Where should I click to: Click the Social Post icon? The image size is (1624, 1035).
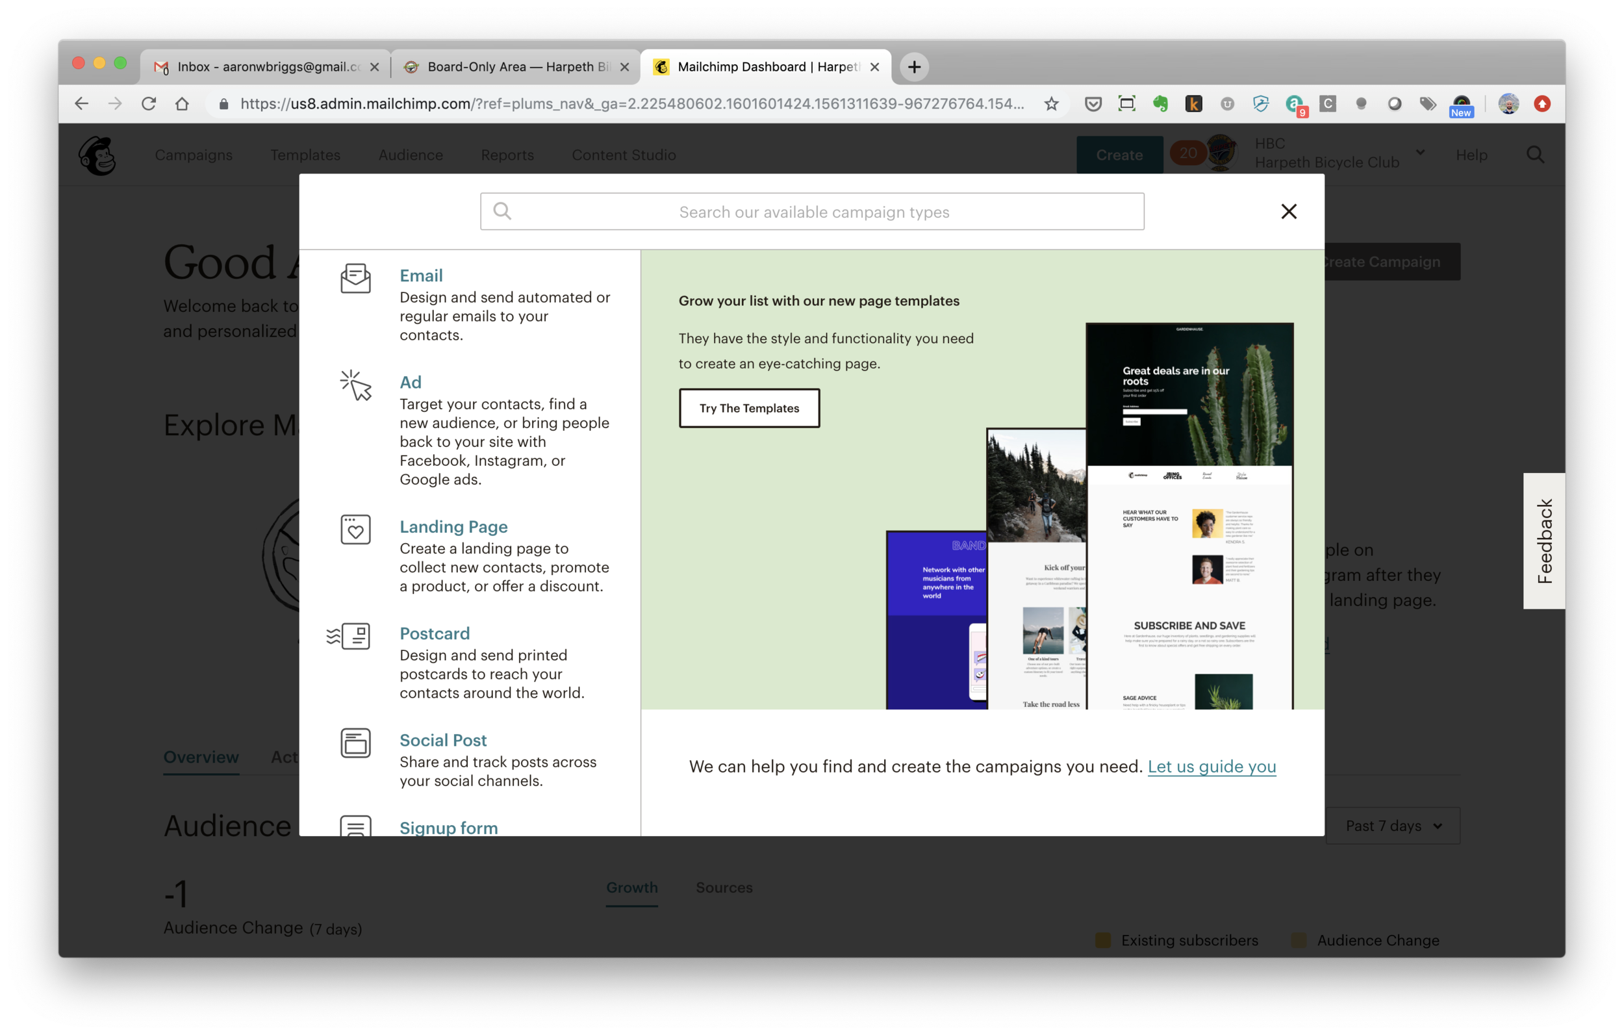[x=355, y=743]
